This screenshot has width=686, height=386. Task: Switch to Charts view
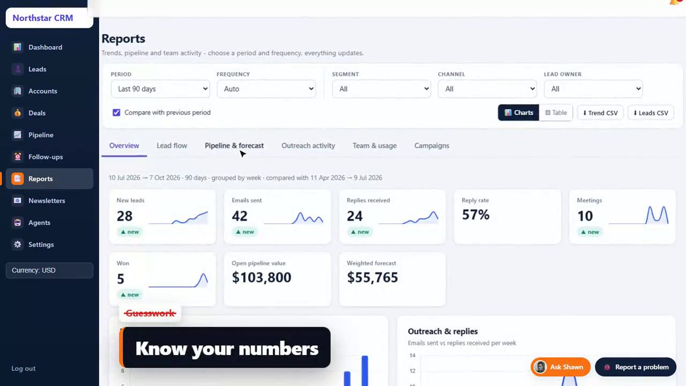point(518,113)
